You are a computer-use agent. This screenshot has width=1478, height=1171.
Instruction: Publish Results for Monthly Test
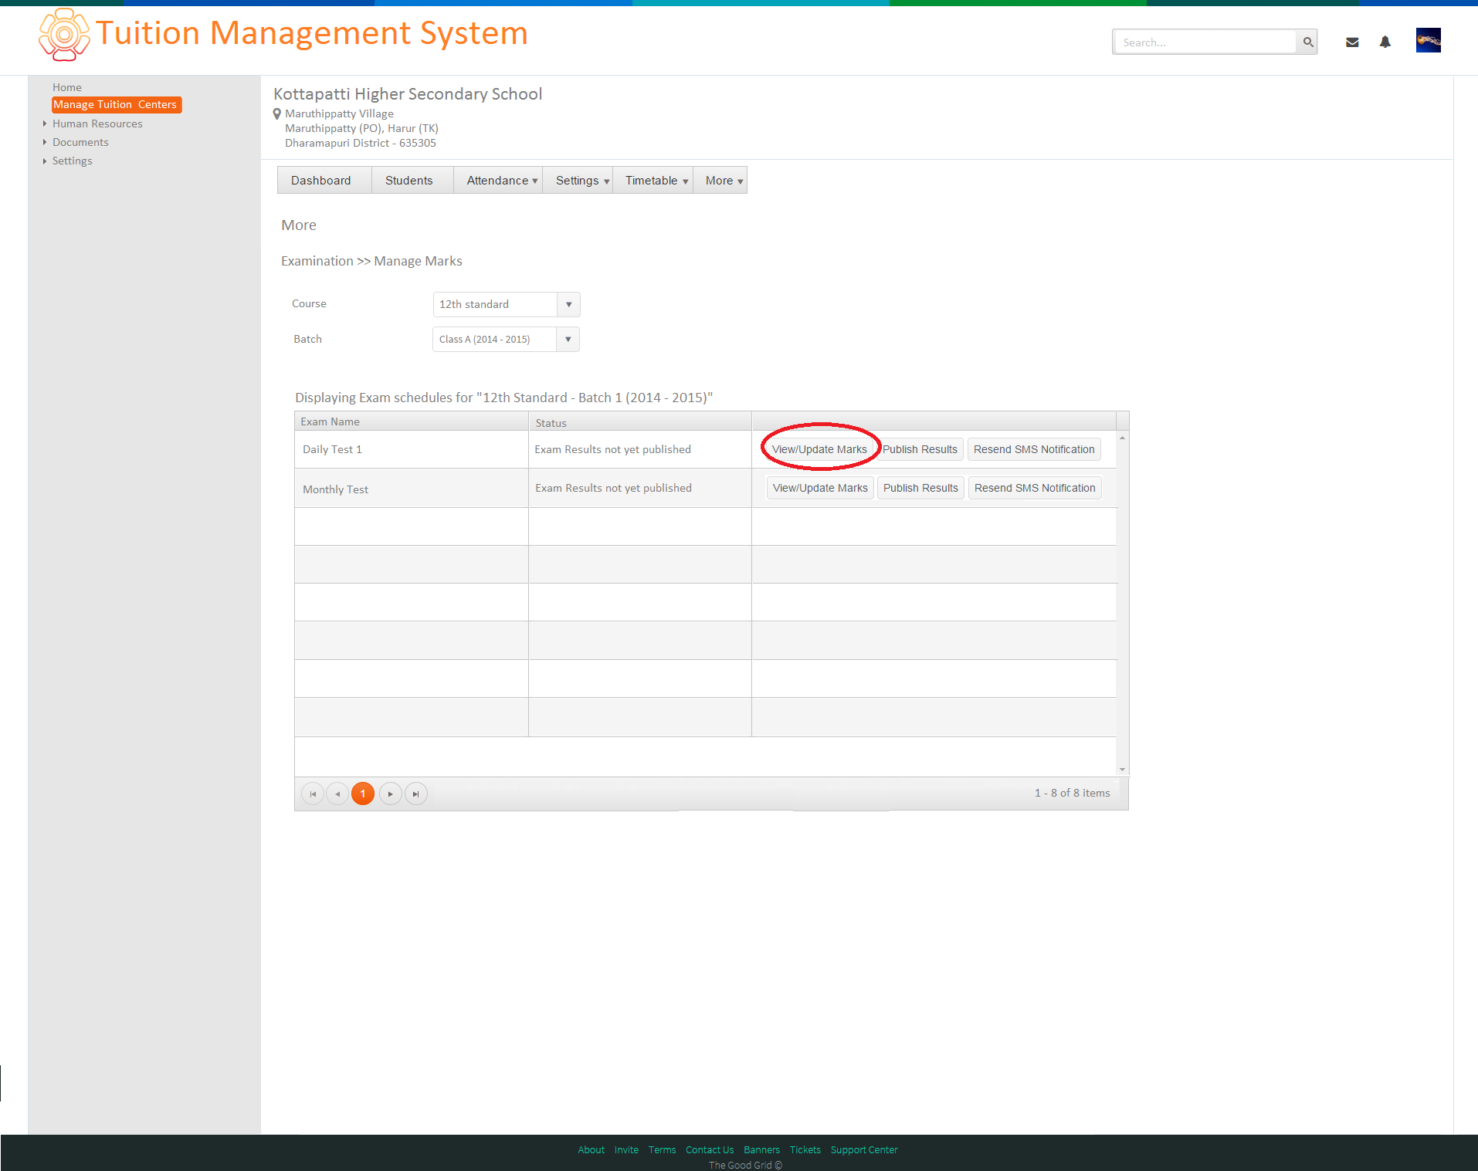coord(920,488)
